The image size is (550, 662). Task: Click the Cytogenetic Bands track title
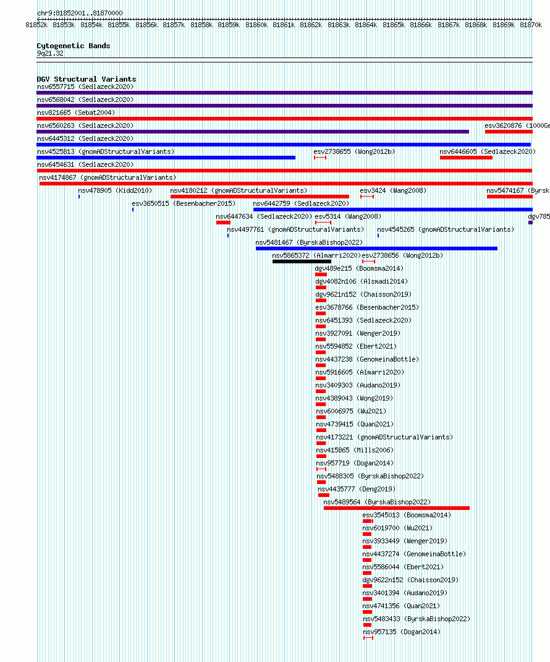pos(74,46)
